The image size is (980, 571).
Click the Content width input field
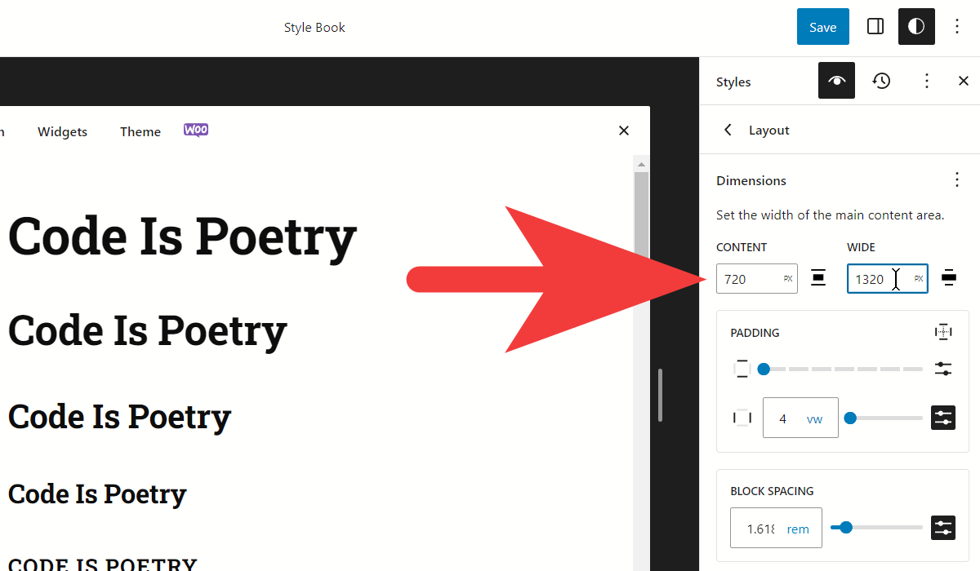click(747, 279)
